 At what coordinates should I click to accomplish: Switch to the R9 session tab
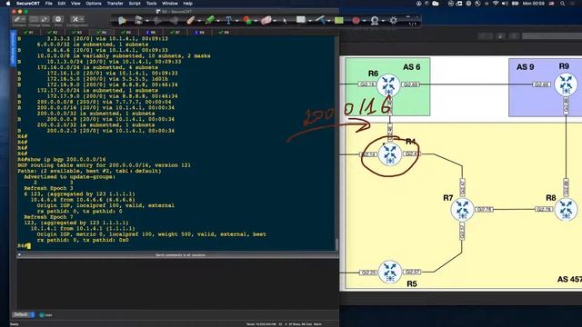(x=224, y=33)
